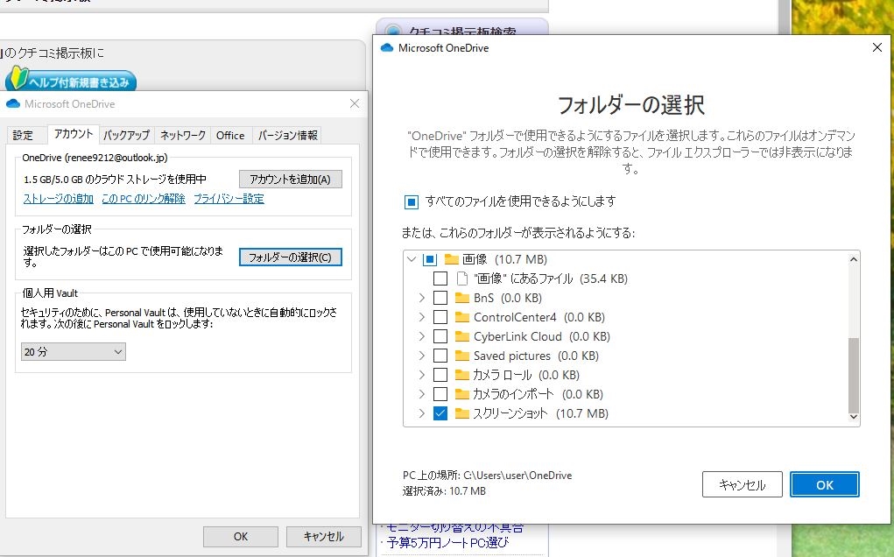Click the green beginner mark icon on ヘルプ付新規書き込み

pyautogui.click(x=18, y=78)
